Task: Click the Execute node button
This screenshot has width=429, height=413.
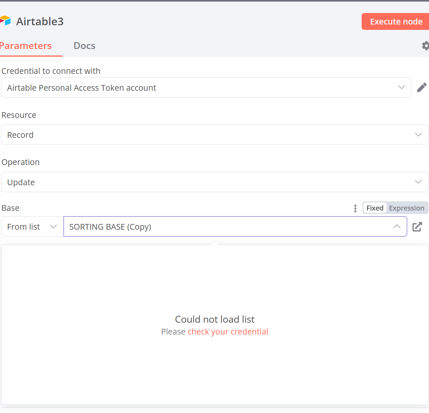Action: click(396, 22)
